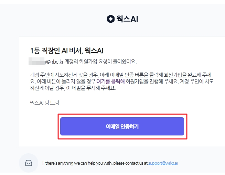Image resolution: width=225 pixels, height=175 pixels.
Task: Click the inbox tray icon in footer
Action: click(29, 163)
